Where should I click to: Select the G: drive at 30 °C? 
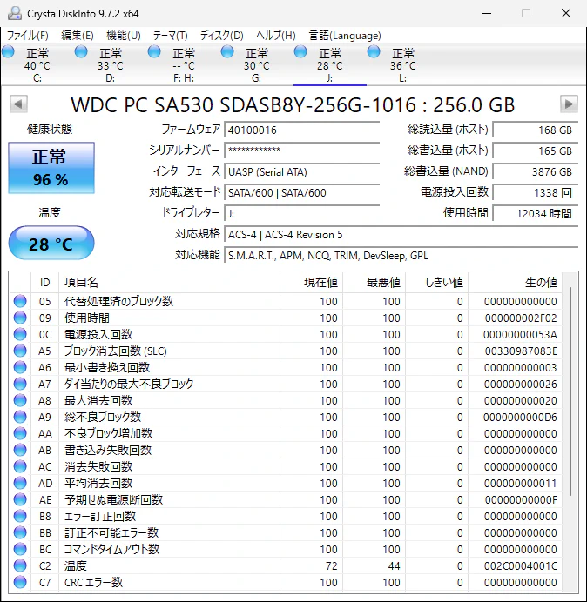[x=256, y=64]
